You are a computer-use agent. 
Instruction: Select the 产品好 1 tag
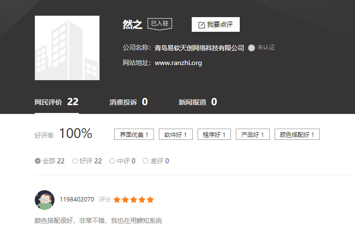tap(253, 134)
